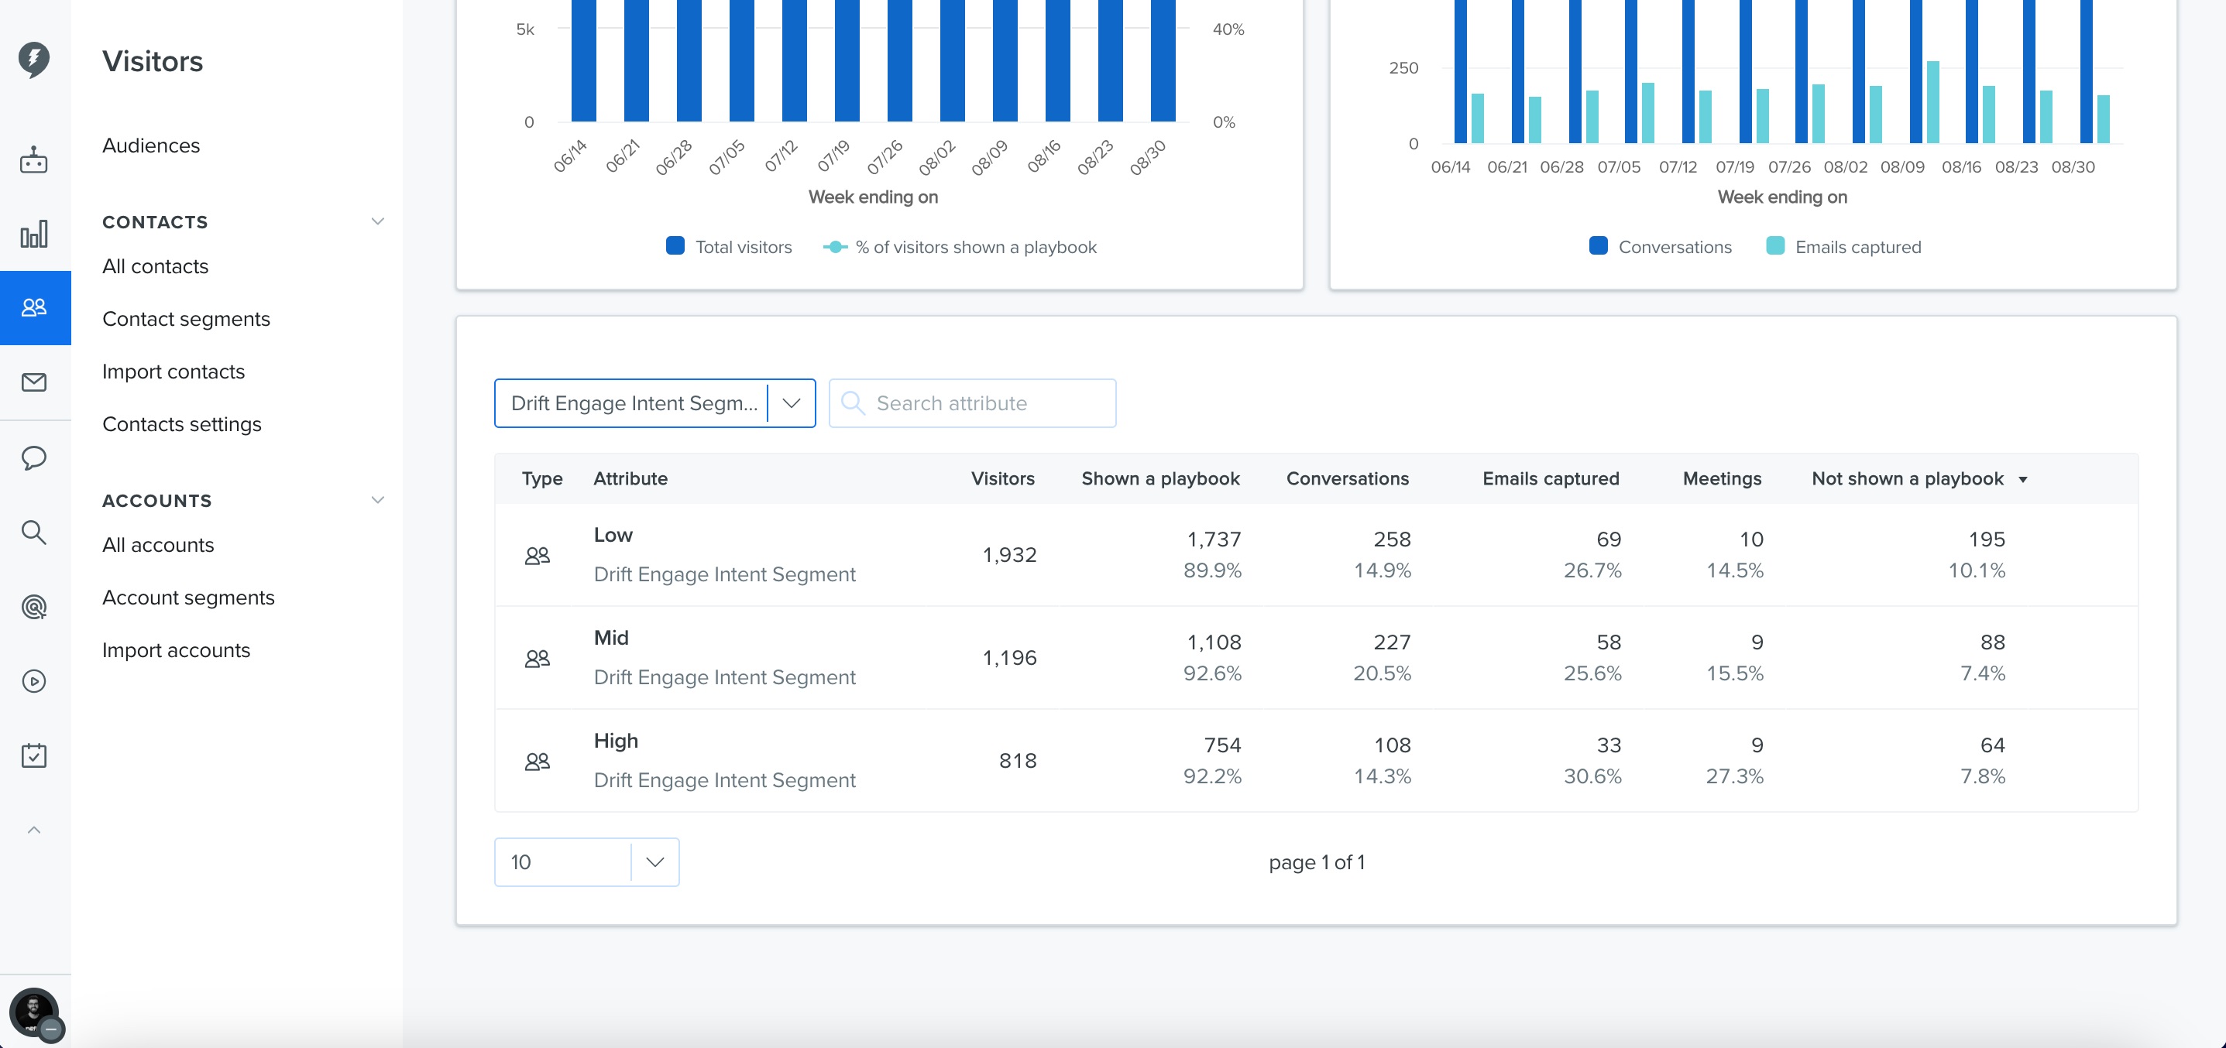Screen dimensions: 2226x1048
Task: Toggle Total visitors legend entry
Action: tap(729, 247)
